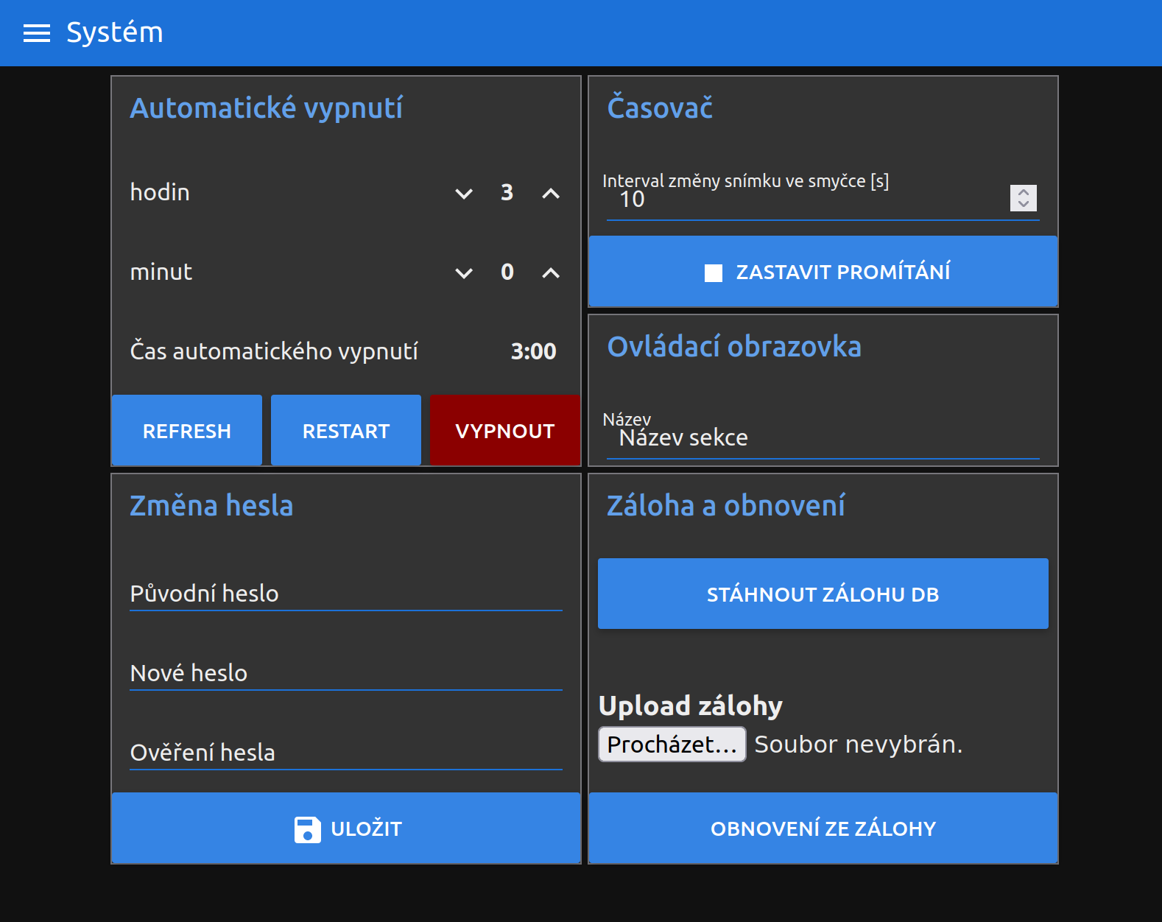Open the hamburger navigation menu

click(x=37, y=33)
